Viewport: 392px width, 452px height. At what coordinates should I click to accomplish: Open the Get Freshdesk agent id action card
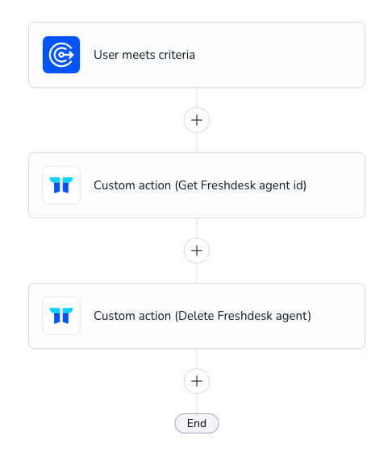tap(197, 185)
